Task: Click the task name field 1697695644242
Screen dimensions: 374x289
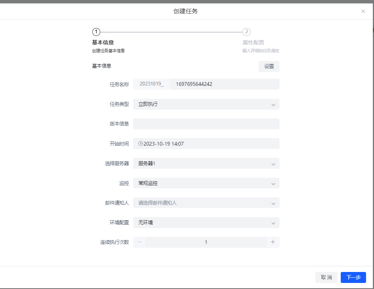Action: (x=224, y=84)
